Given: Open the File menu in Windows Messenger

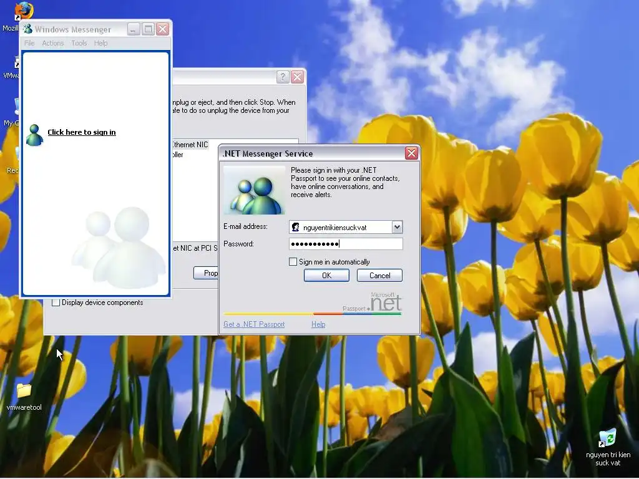Looking at the screenshot, I should (29, 43).
